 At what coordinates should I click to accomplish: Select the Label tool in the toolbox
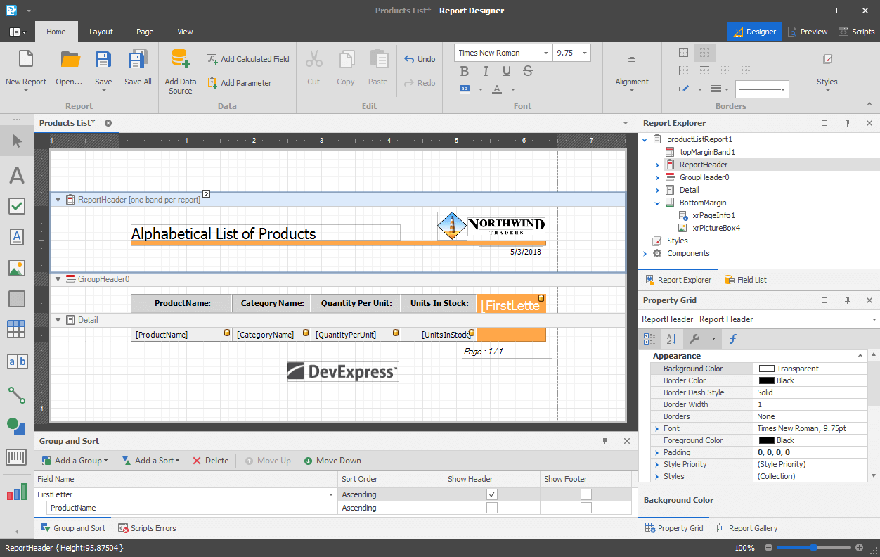(x=17, y=175)
